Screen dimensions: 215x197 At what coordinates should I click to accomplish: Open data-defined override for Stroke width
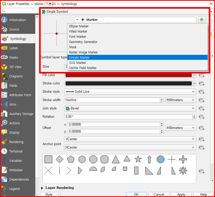click(201, 100)
